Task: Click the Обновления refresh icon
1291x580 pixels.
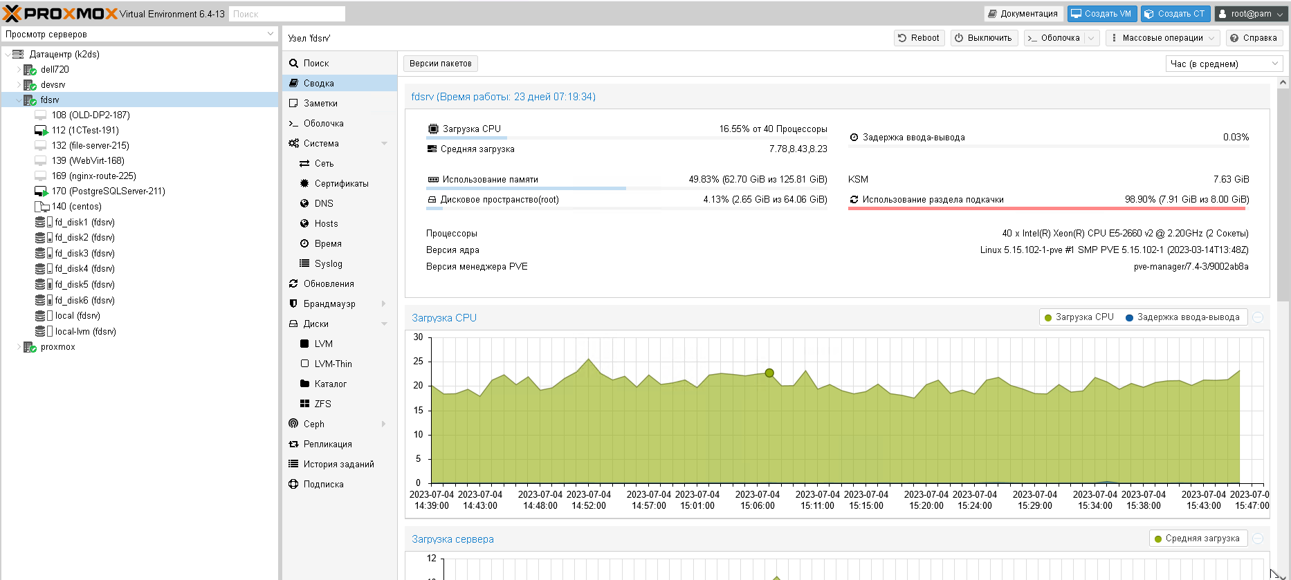Action: pyautogui.click(x=293, y=284)
